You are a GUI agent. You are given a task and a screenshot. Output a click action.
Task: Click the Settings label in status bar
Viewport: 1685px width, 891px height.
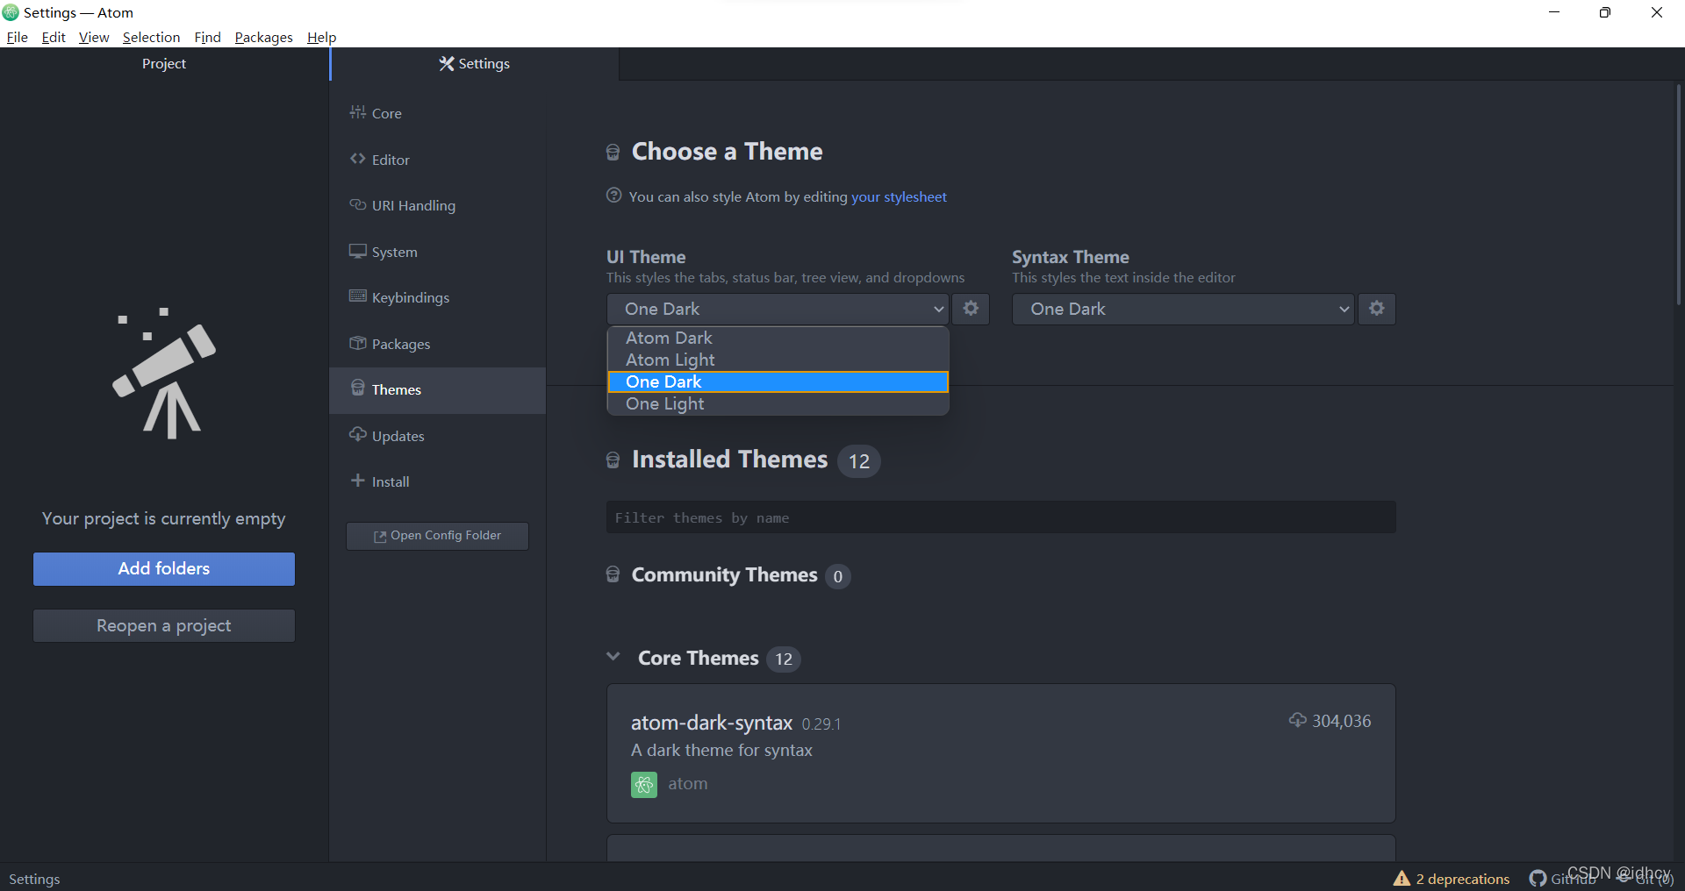tap(34, 879)
